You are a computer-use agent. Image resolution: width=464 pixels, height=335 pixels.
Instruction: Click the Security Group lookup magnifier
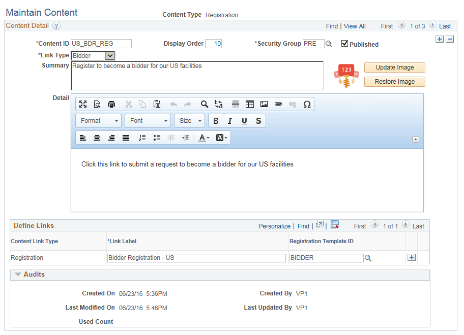coord(329,44)
